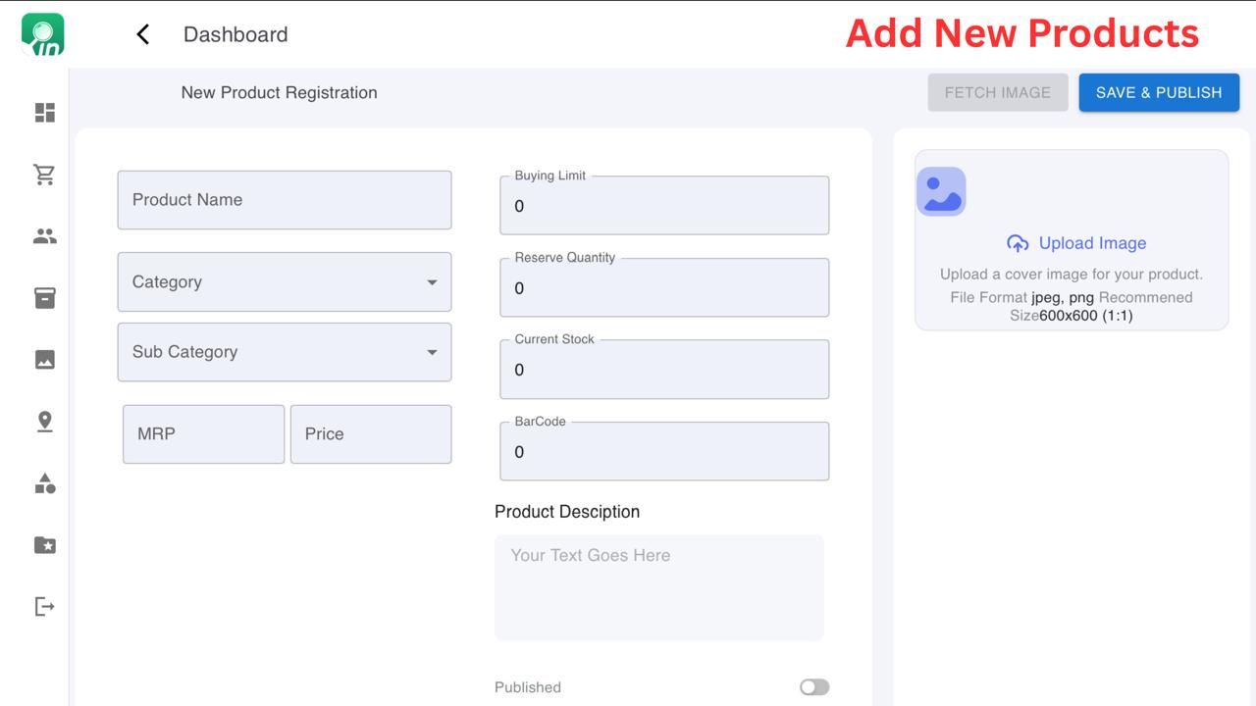The image size is (1256, 706).
Task: Open the Category dropdown
Action: click(285, 281)
